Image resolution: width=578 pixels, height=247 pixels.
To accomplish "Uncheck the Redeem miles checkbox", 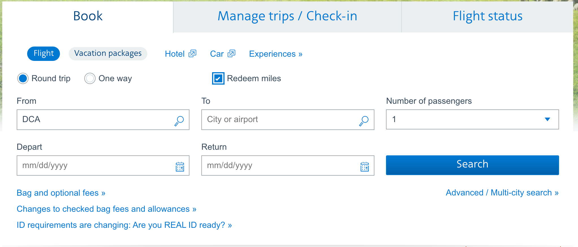I will (218, 78).
